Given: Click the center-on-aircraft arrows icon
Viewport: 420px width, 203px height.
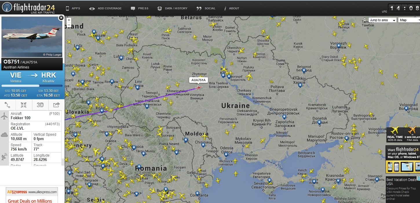Looking at the screenshot, I should [x=24, y=105].
